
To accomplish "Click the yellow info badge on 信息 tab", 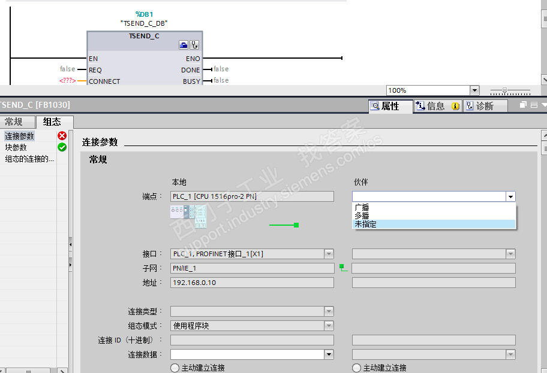I will pos(455,106).
